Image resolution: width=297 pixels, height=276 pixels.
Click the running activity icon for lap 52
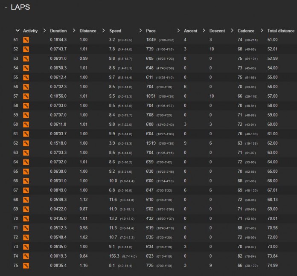pos(26,49)
